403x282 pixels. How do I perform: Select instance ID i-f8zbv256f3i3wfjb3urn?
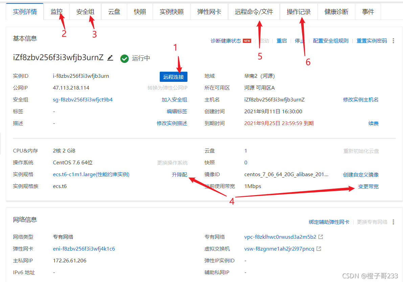[x=81, y=76]
